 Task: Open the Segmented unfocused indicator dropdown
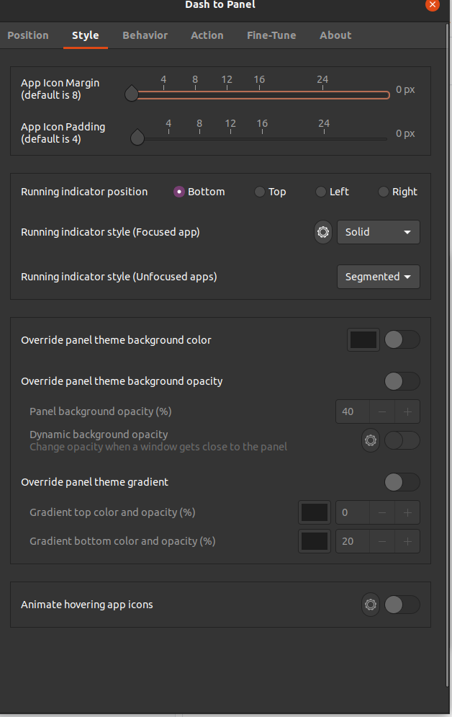point(379,277)
